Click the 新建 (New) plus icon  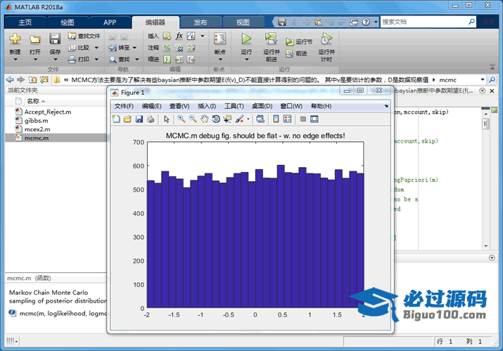[15, 39]
